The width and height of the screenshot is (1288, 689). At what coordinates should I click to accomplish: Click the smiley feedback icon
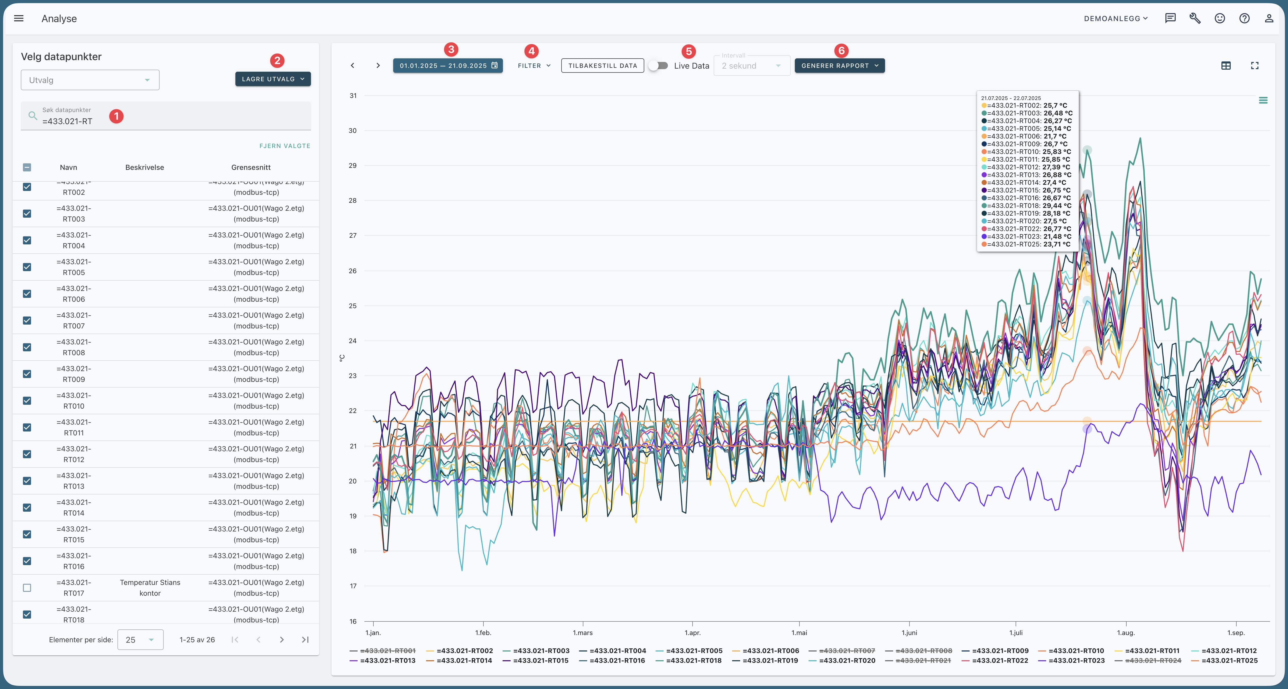click(1219, 19)
